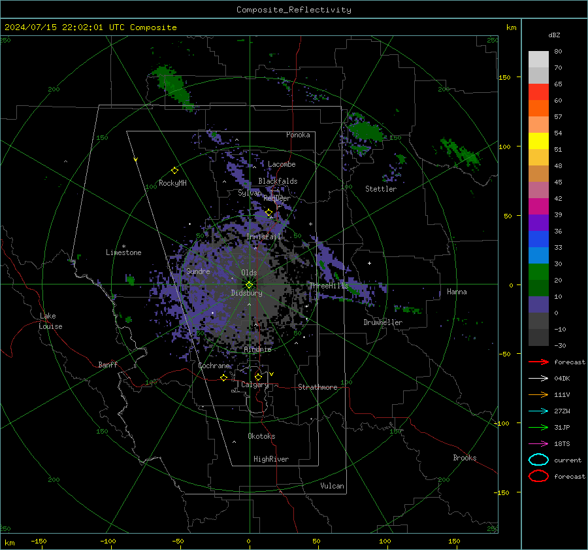Click the Lacombe label

click(x=282, y=164)
